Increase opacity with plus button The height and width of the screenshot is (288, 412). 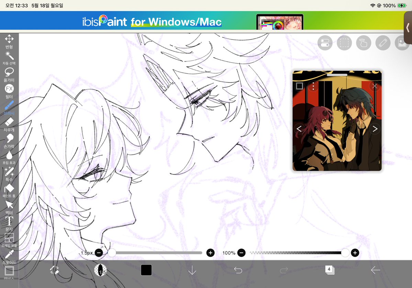355,253
